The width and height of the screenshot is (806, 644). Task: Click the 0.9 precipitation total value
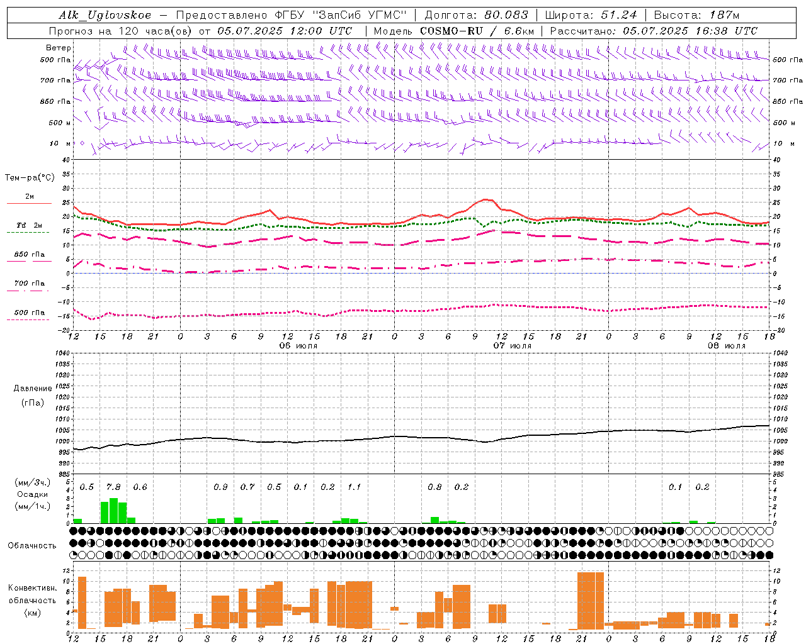tap(220, 487)
